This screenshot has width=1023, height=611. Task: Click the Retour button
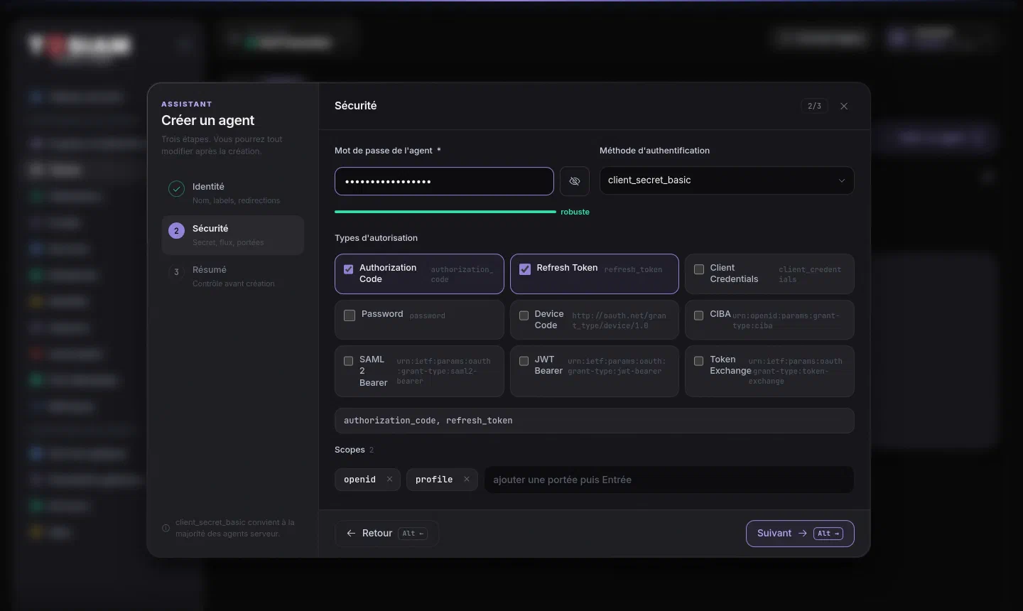(x=386, y=534)
